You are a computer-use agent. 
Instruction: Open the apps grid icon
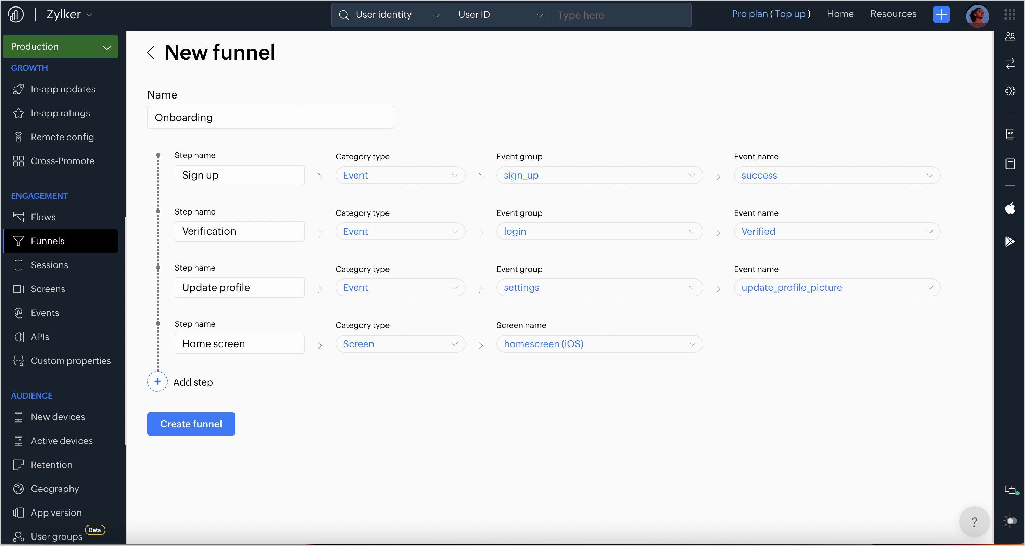point(1010,15)
